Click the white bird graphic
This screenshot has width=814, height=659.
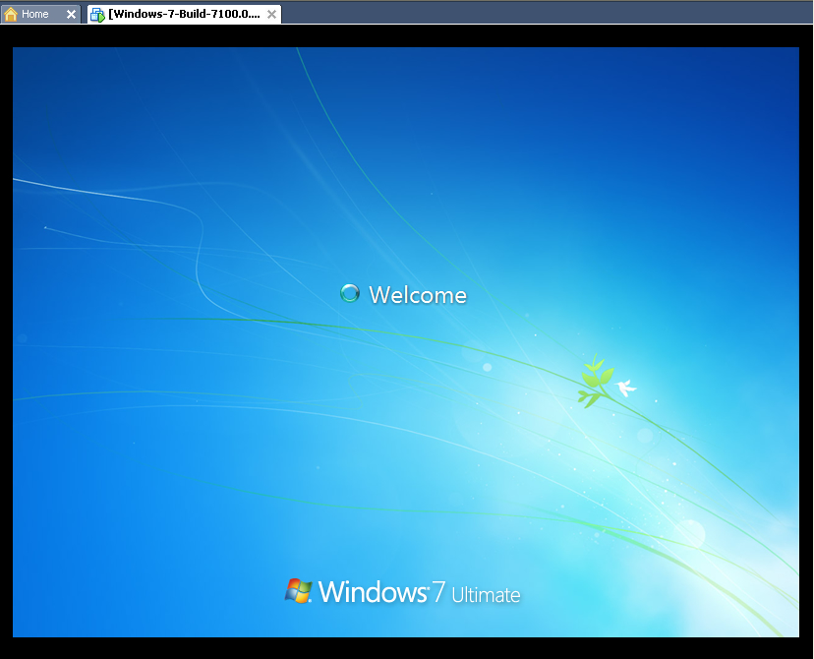tap(625, 388)
